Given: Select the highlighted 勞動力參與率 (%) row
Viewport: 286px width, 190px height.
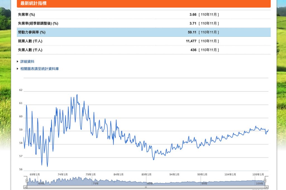Looking at the screenshot, I should pyautogui.click(x=144, y=32).
